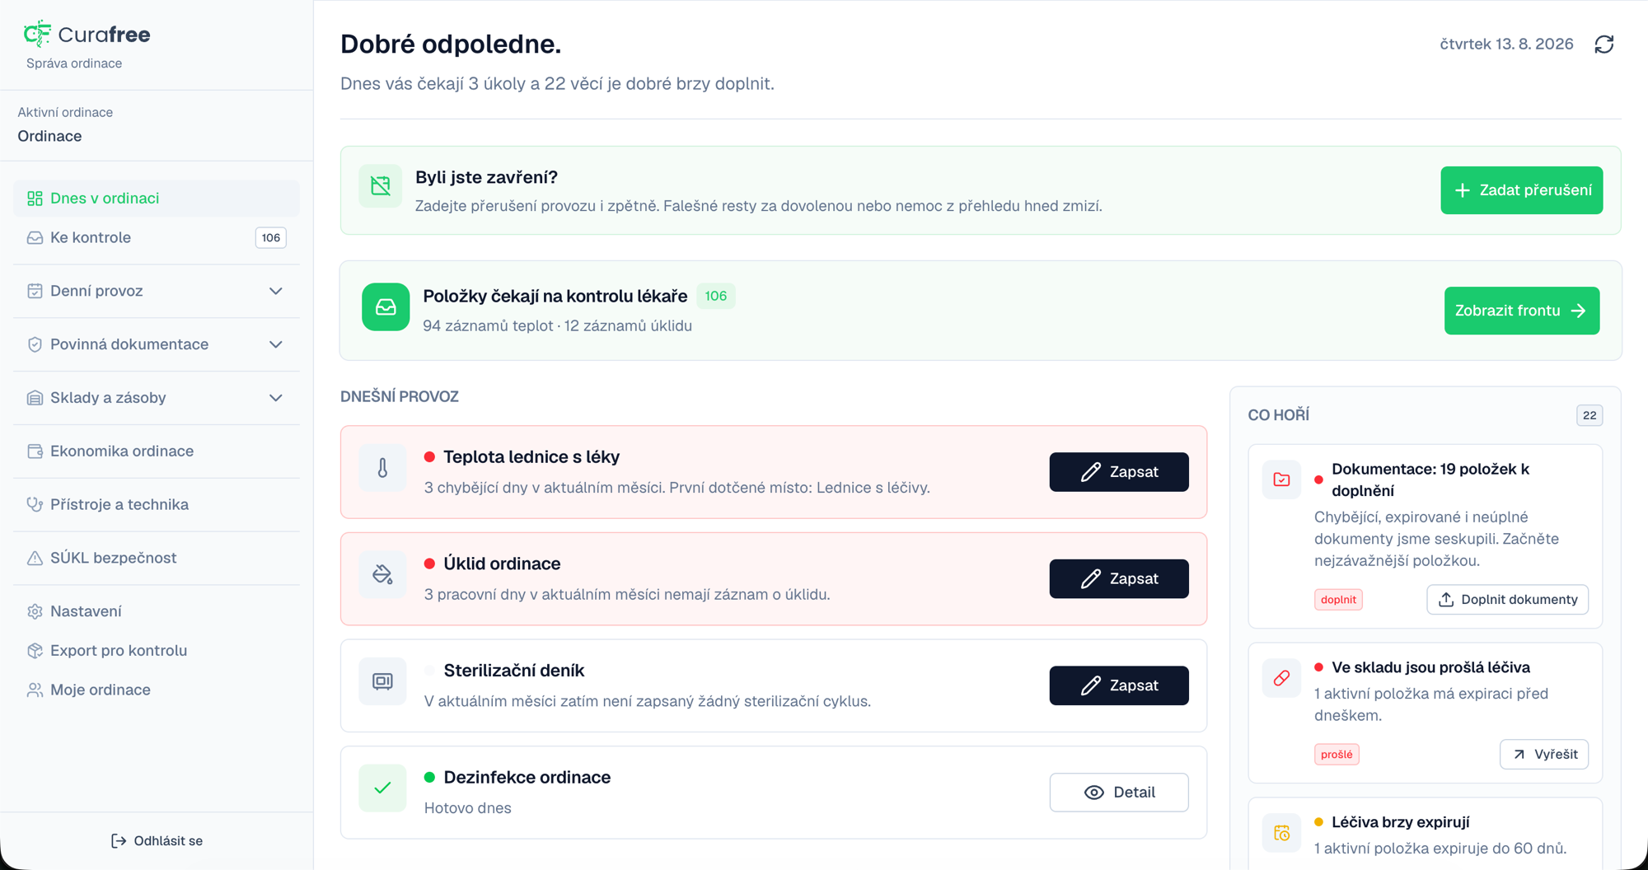
Task: Click the thermometer icon for Teplota lednice
Action: click(382, 468)
